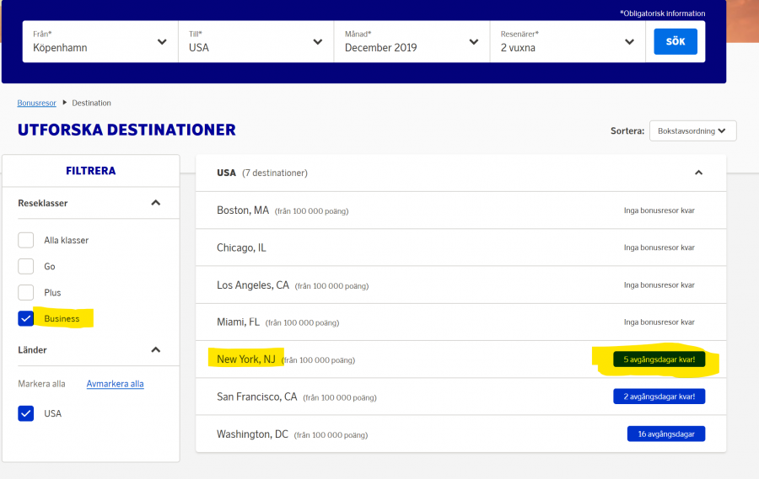759x479 pixels.
Task: Open the Sortera Bokstavsordning dropdown
Action: 692,131
